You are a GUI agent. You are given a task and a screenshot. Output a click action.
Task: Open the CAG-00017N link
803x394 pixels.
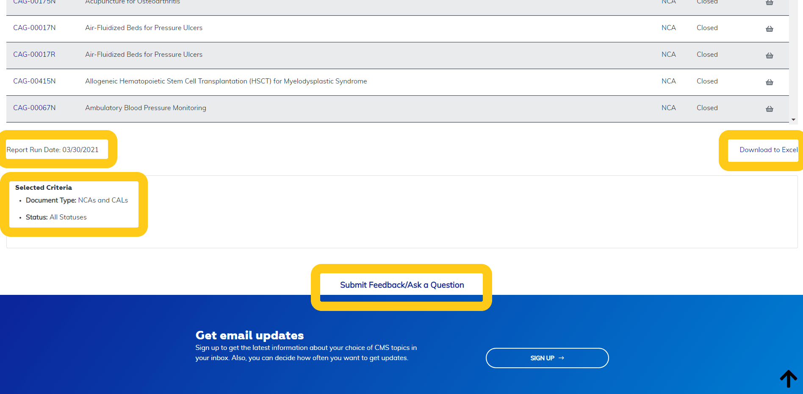34,28
